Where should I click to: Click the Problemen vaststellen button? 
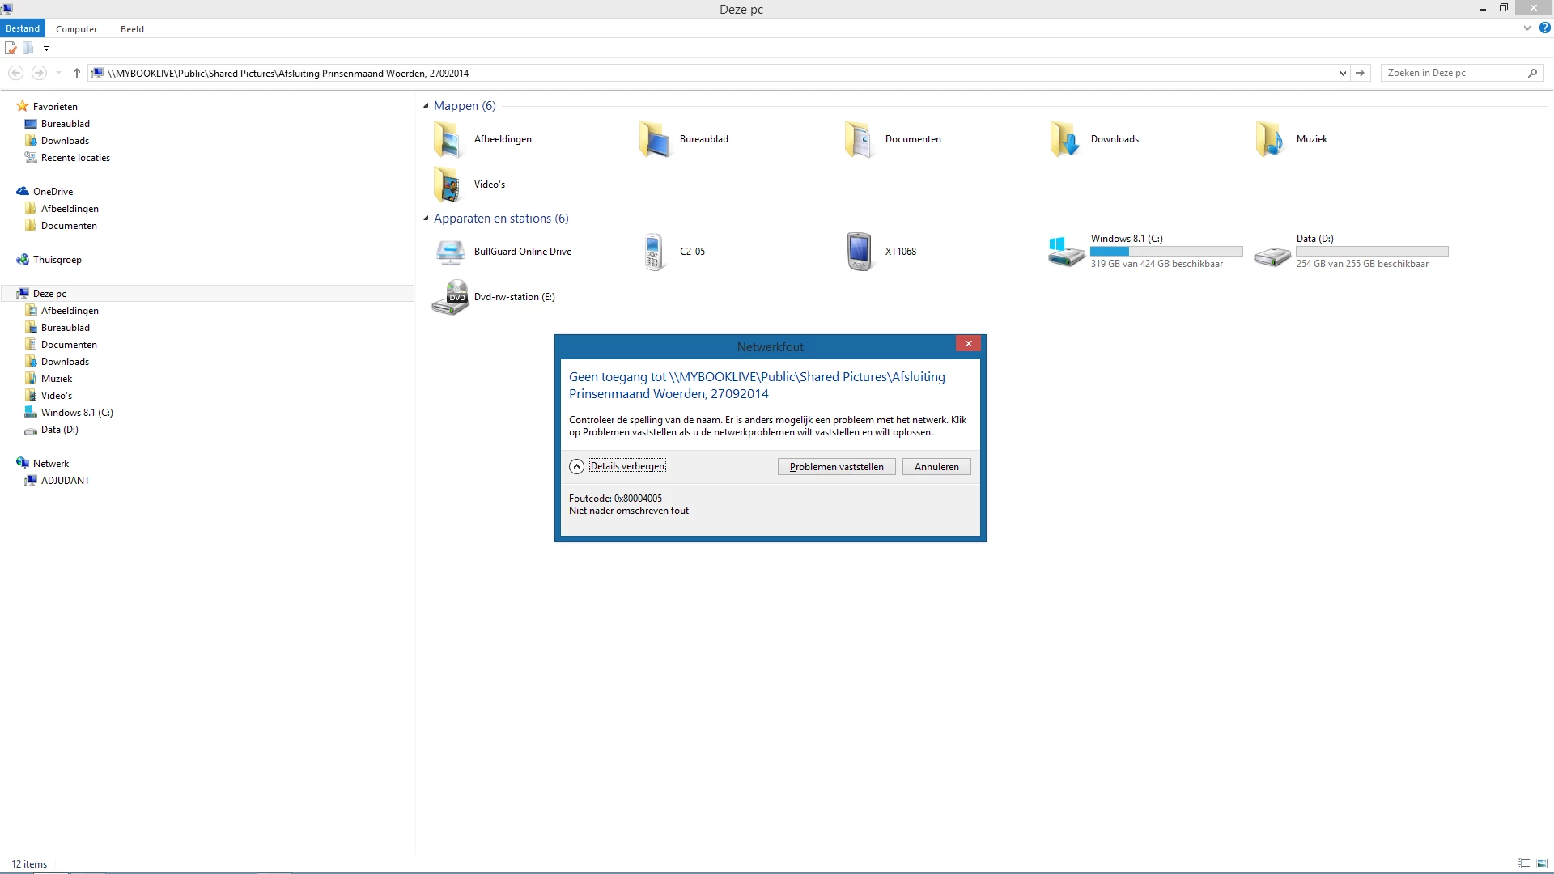[836, 467]
